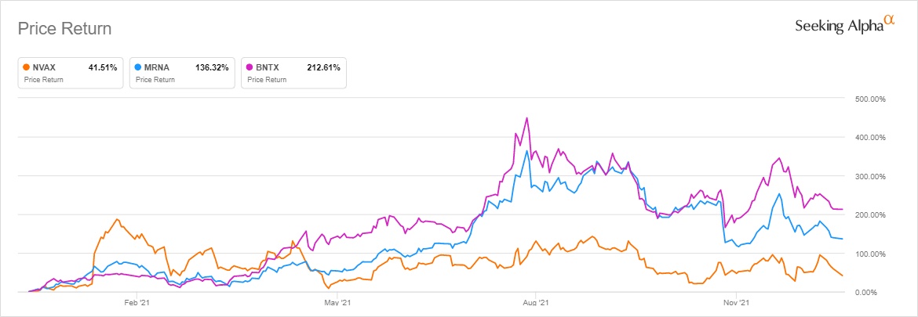Click the NVAX 41.51% return value

(x=102, y=68)
